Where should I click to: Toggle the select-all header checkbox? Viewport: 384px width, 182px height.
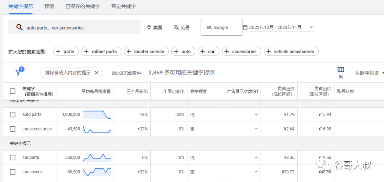click(12, 91)
